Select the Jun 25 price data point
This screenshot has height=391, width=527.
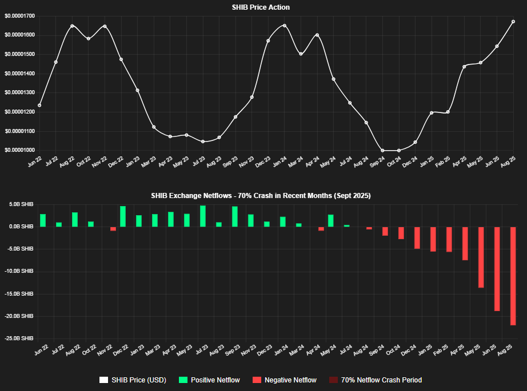[497, 46]
